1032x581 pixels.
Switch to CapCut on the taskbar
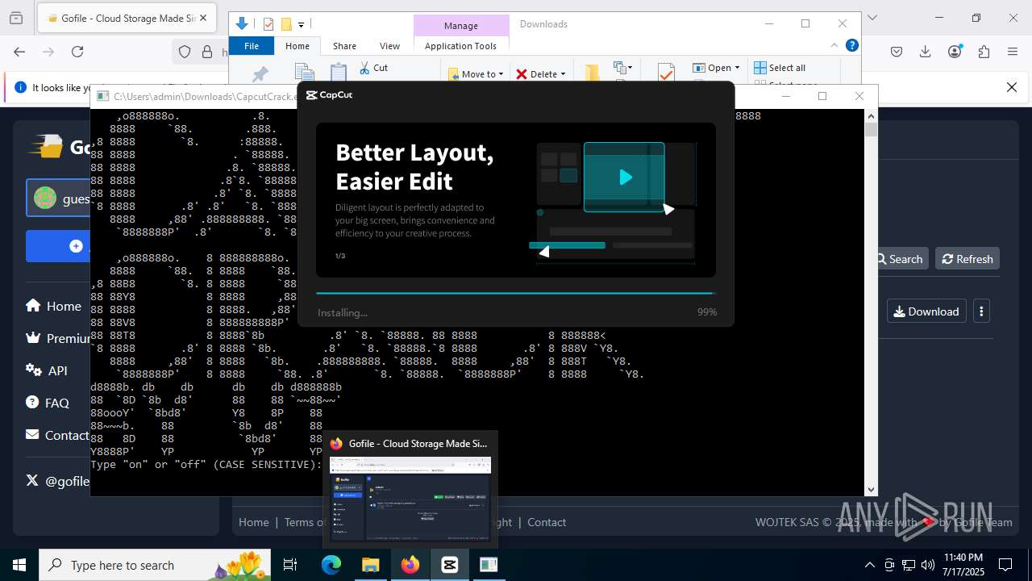tap(449, 565)
